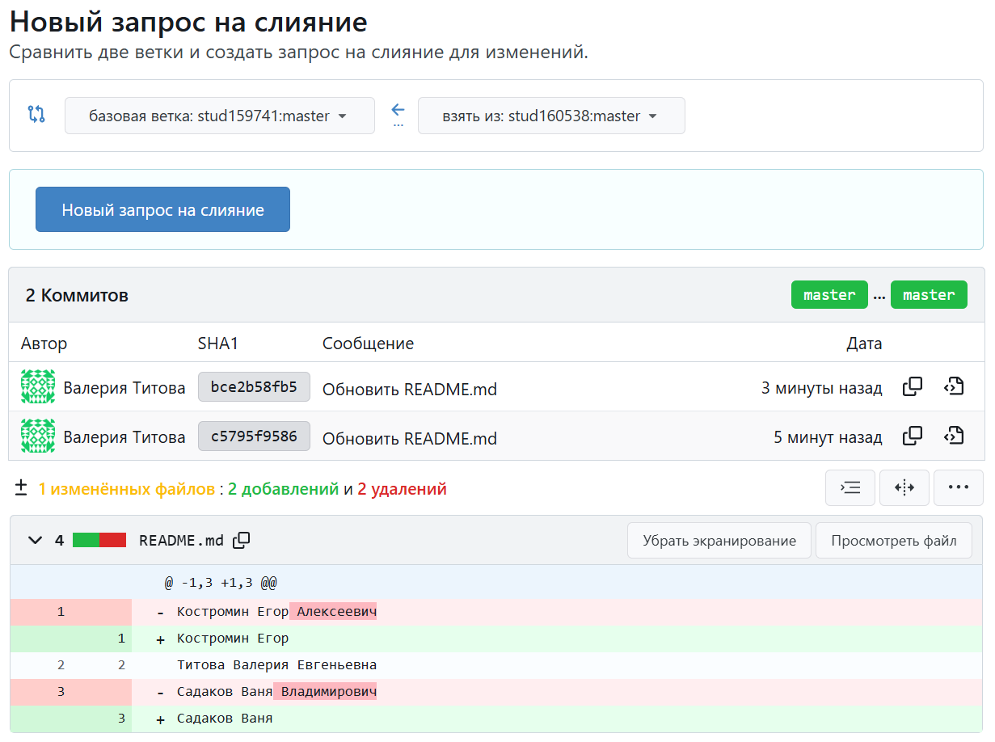Click the git compare icon beside base branch
This screenshot has height=742, width=995.
click(x=36, y=114)
